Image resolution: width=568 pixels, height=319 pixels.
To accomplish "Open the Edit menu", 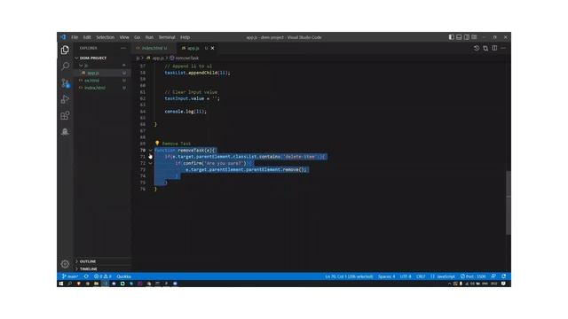I will (x=87, y=37).
